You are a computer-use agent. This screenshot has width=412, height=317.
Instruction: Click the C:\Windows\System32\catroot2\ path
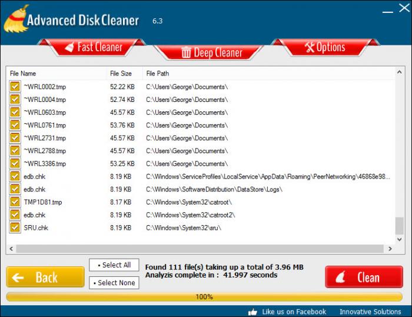pos(191,215)
